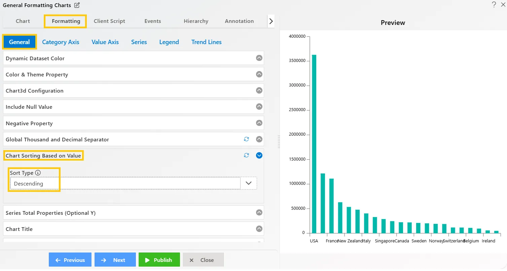
Task: Click the Ireland axis label
Action: 488,241
